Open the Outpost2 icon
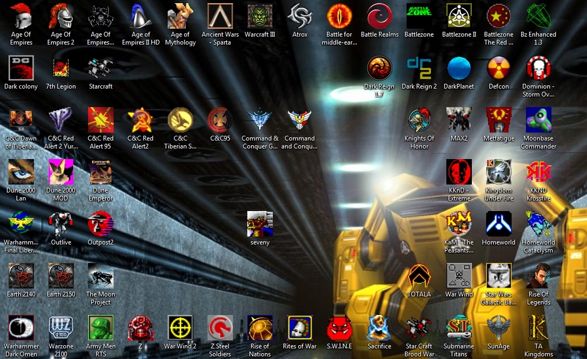The height and width of the screenshot is (359, 587). tap(100, 224)
